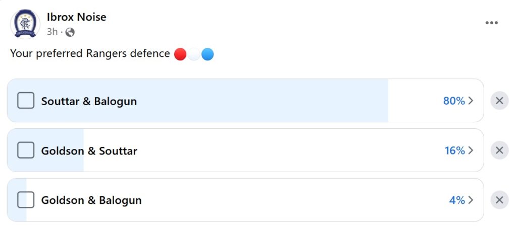The width and height of the screenshot is (517, 226).
Task: Tick the Goldson & Souttar checkbox
Action: [x=26, y=150]
